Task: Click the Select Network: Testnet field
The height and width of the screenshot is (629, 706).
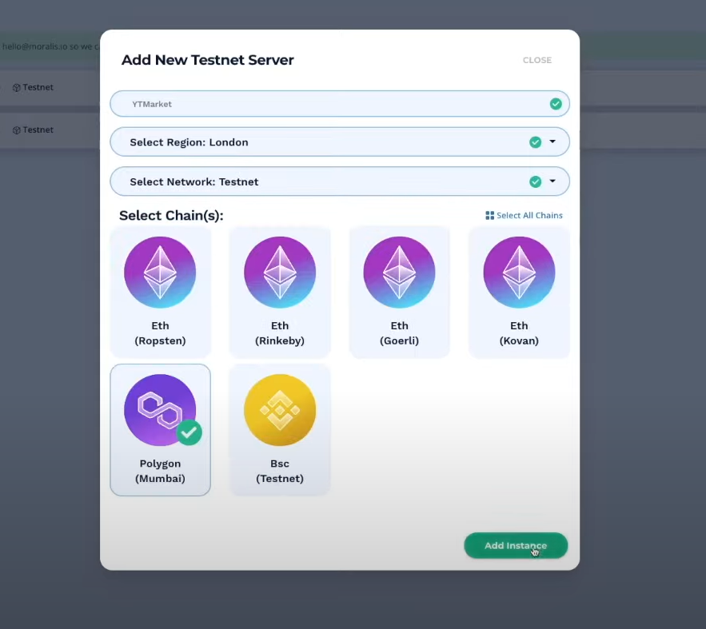Action: (x=340, y=181)
